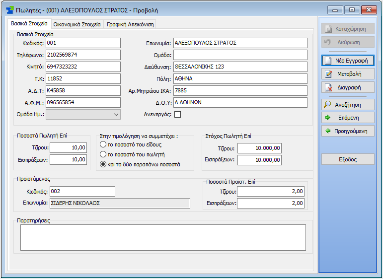Click the green arrow icon of Προηγούμενη

(328, 131)
